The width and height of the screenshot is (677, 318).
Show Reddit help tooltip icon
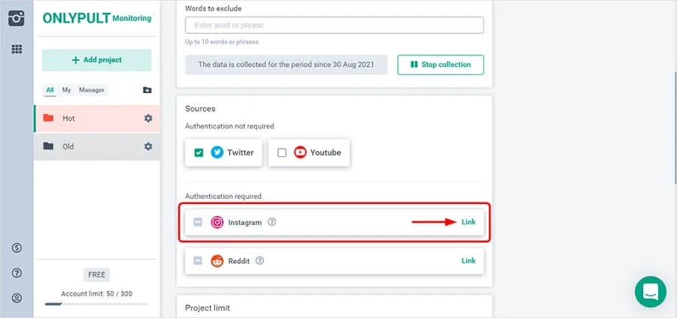(x=260, y=261)
